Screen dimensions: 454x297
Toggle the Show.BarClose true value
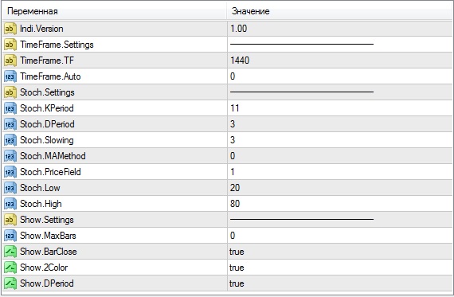(x=237, y=252)
